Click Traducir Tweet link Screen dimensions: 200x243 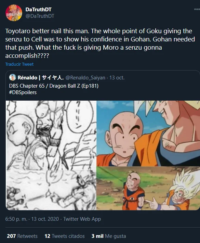pos(19,64)
